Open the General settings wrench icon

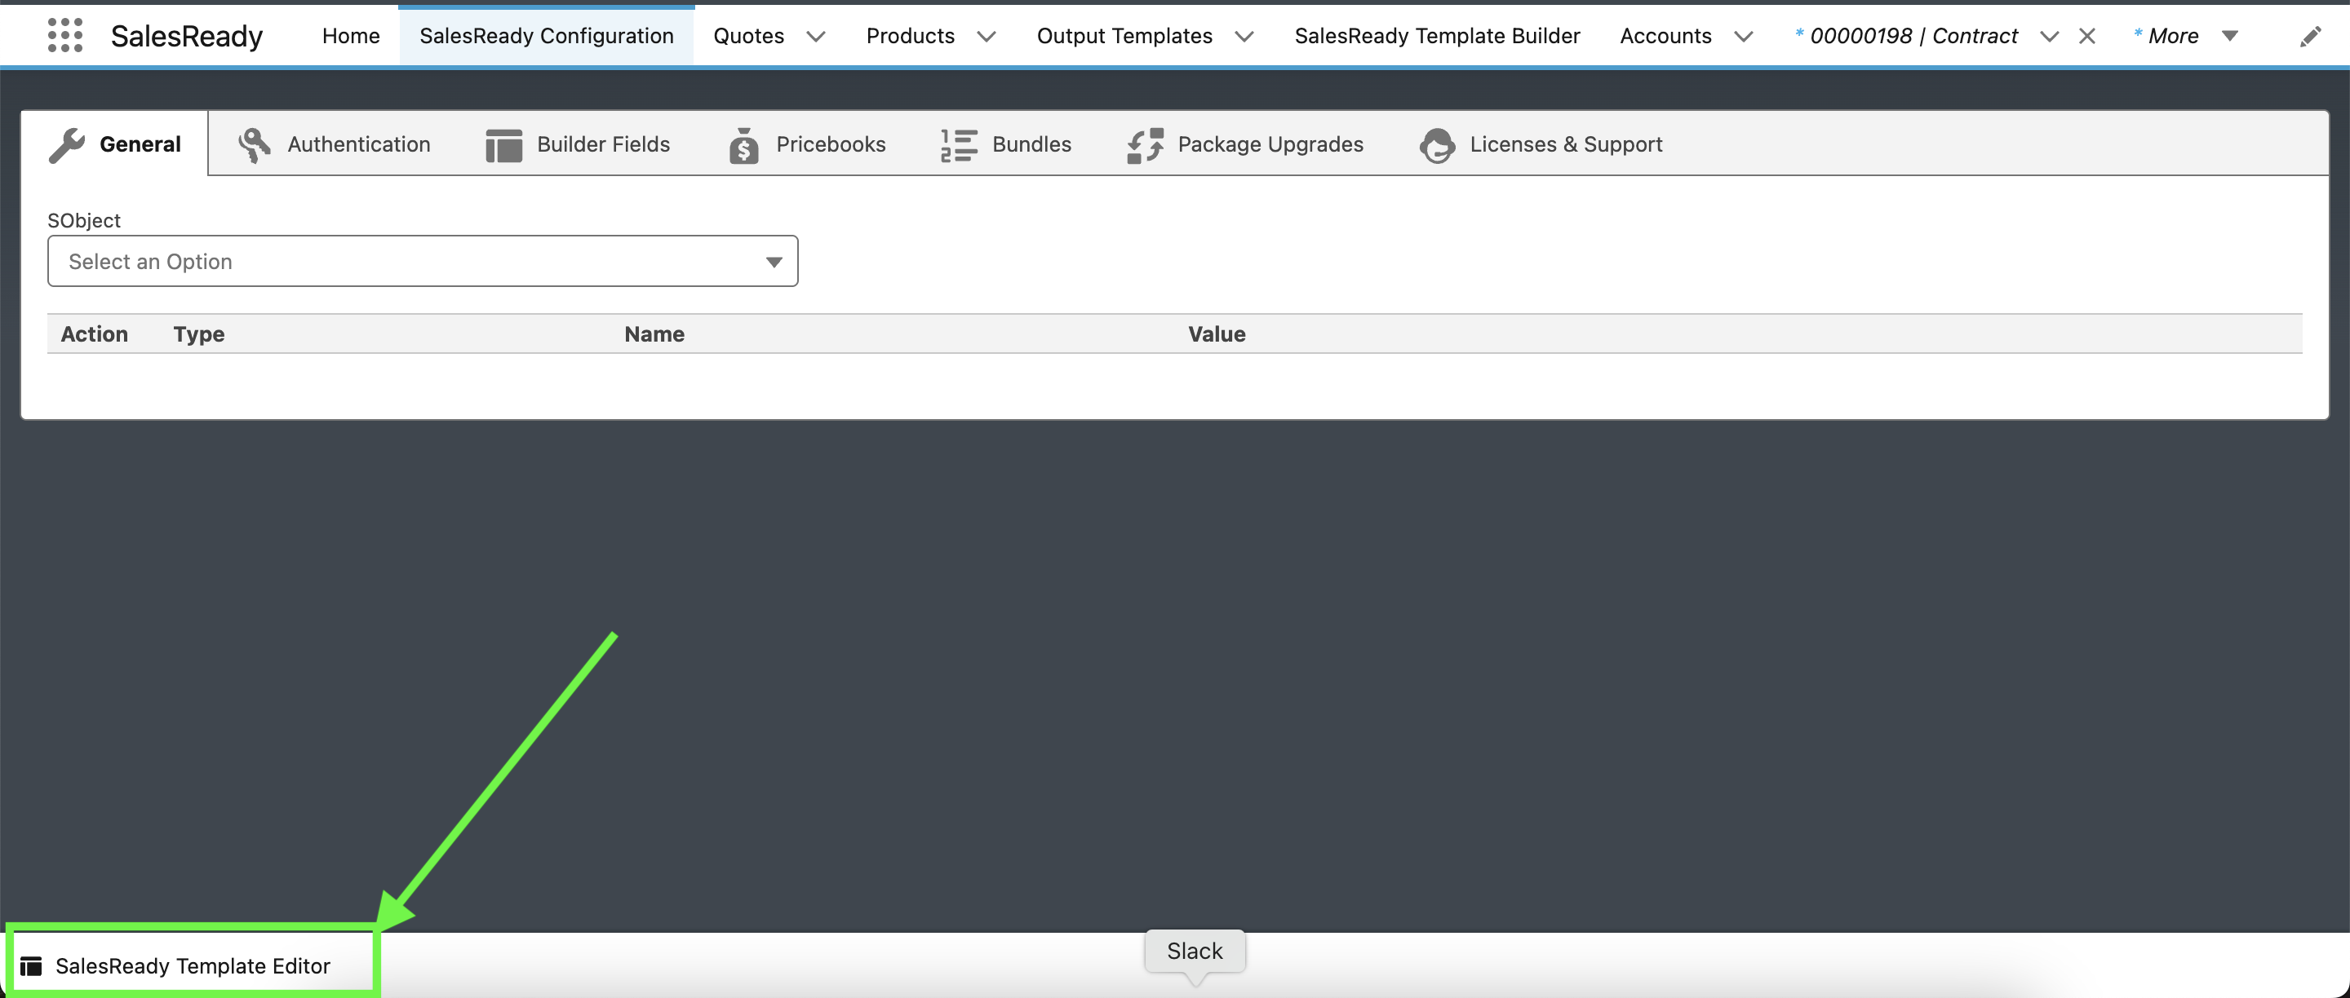[70, 143]
